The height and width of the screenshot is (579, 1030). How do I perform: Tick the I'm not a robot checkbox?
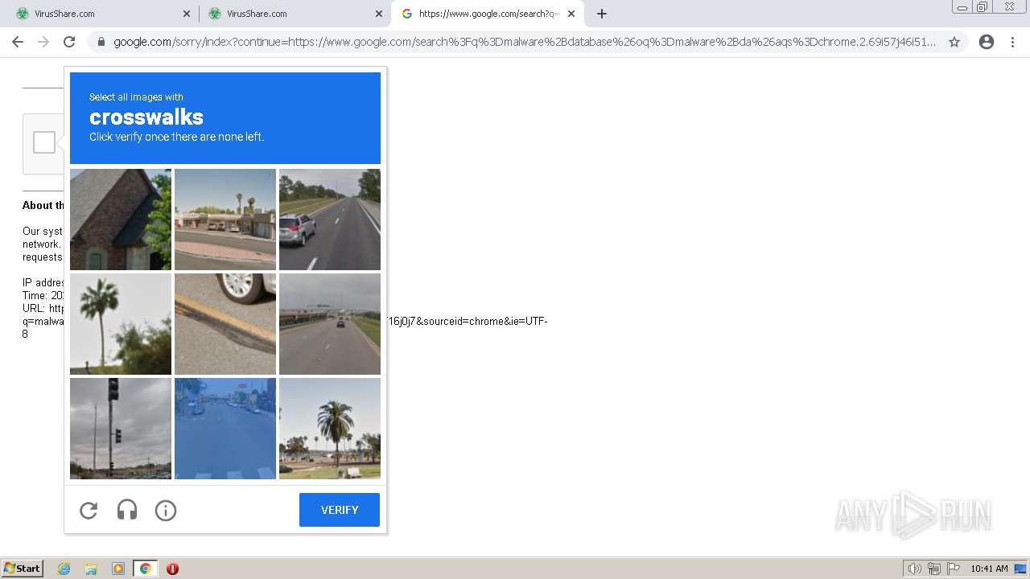pyautogui.click(x=44, y=142)
